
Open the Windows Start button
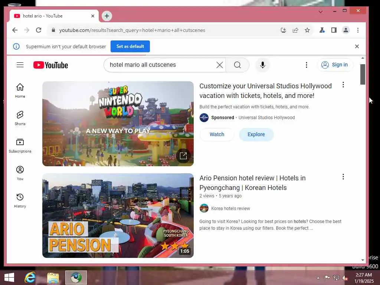[9, 278]
